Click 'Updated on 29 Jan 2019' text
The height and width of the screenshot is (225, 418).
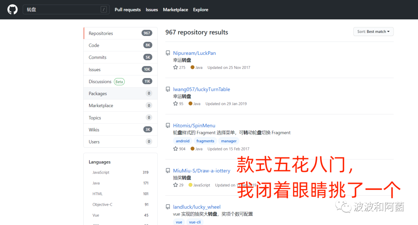(226, 104)
